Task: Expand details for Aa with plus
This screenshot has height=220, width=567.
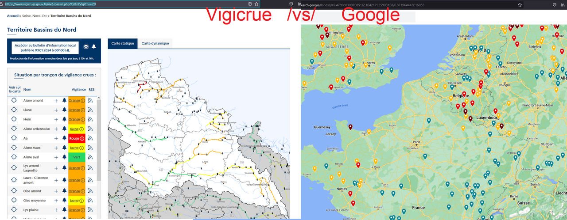Action: coord(56,138)
